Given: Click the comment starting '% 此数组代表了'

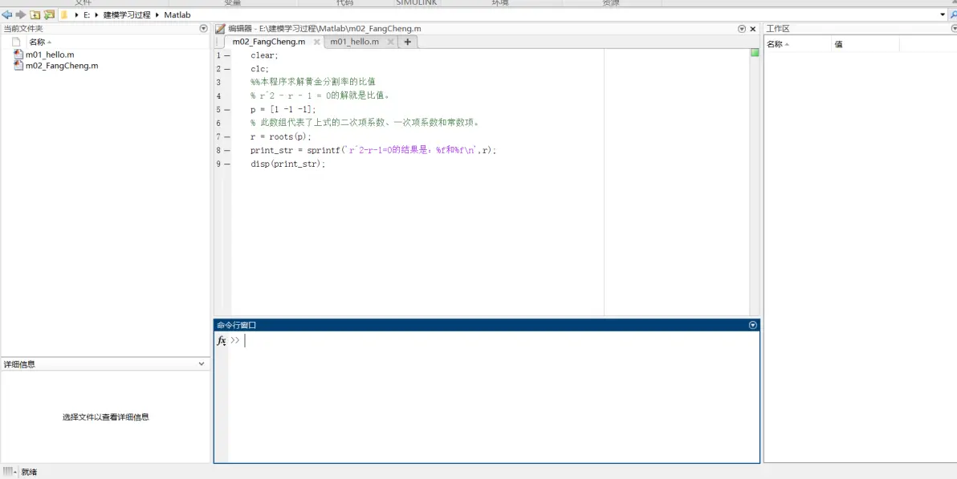Looking at the screenshot, I should [365, 124].
